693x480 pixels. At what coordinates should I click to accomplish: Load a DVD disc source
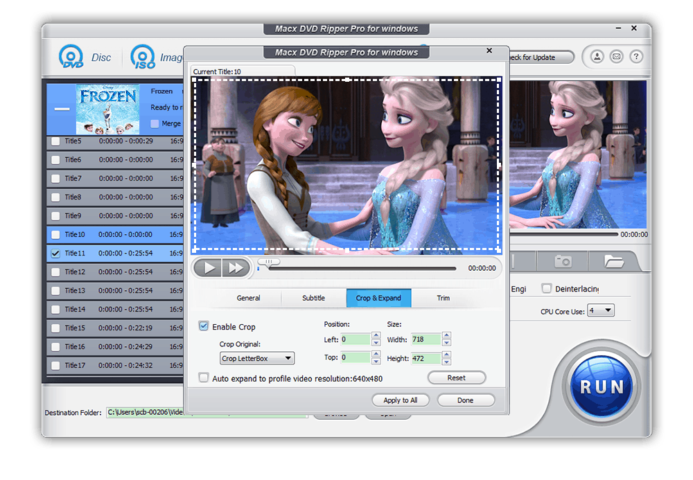(x=84, y=57)
